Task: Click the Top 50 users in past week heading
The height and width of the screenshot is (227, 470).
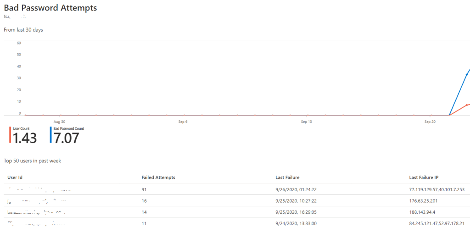Action: [33, 161]
